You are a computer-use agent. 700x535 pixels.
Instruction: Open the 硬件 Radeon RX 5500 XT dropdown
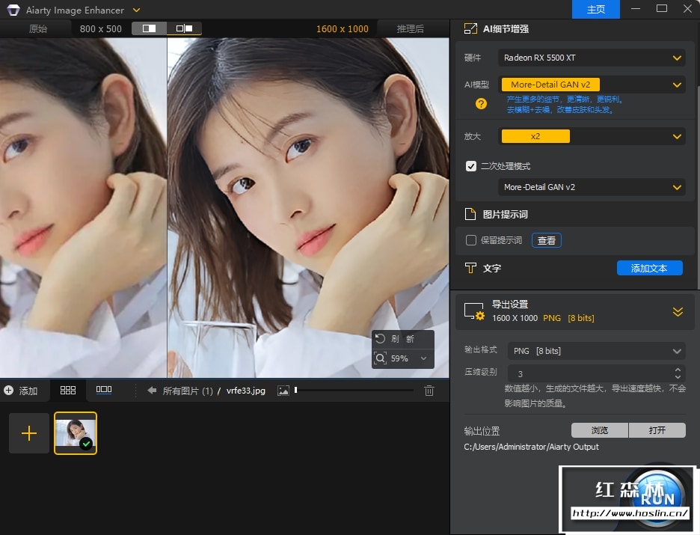[x=592, y=58]
